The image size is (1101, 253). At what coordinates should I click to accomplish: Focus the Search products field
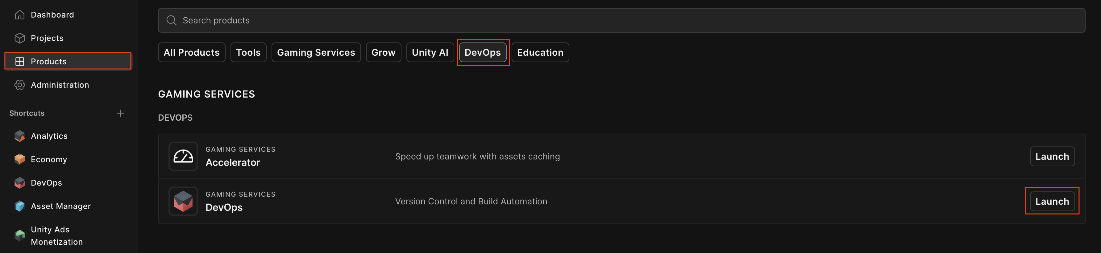(x=621, y=21)
